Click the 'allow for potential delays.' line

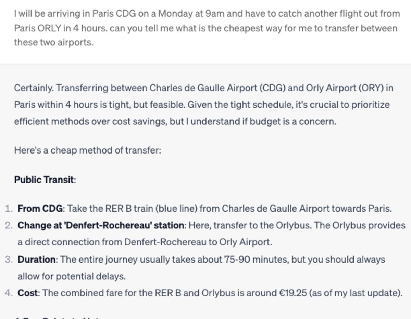point(72,276)
